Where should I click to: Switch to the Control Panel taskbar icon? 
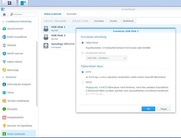tap(23, 3)
